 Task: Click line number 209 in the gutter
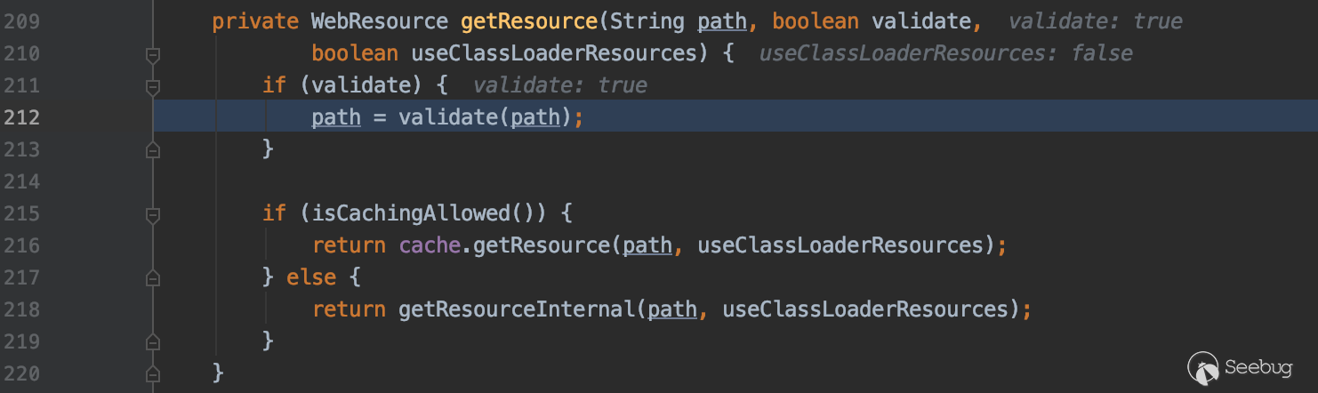tap(21, 22)
